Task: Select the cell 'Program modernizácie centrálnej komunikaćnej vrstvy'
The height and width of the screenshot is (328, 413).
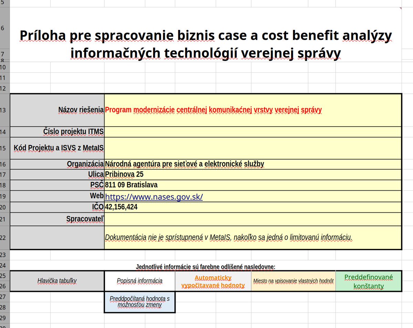Action: tap(253, 110)
